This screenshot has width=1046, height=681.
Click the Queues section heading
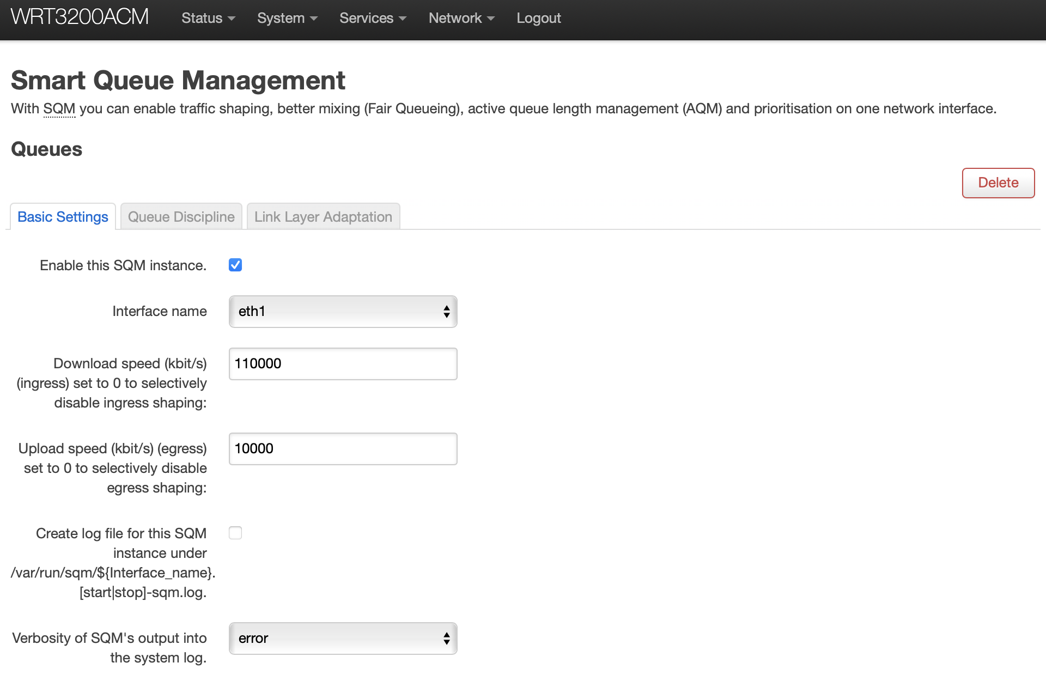(46, 149)
